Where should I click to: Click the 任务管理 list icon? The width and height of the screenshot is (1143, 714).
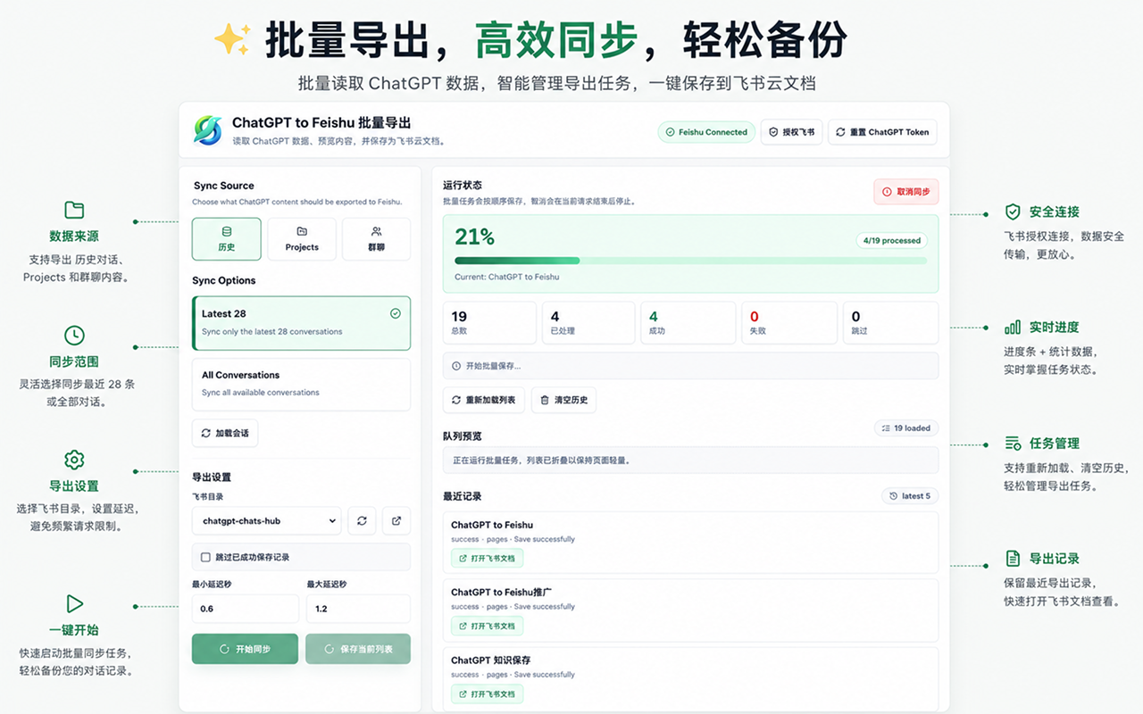[x=1013, y=443]
